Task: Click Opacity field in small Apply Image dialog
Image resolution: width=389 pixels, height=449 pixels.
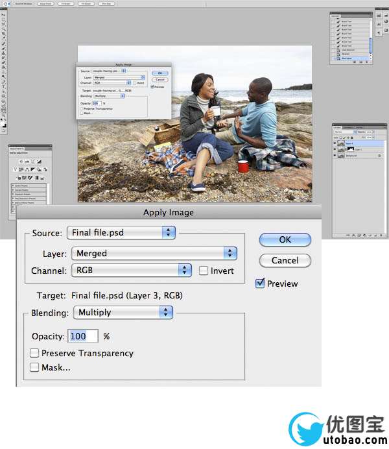Action: [x=96, y=103]
